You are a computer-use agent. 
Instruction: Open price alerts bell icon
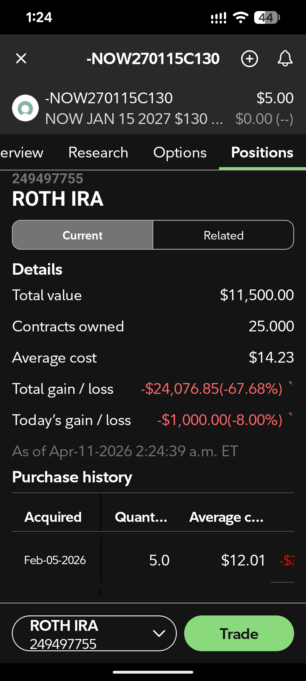click(x=285, y=59)
